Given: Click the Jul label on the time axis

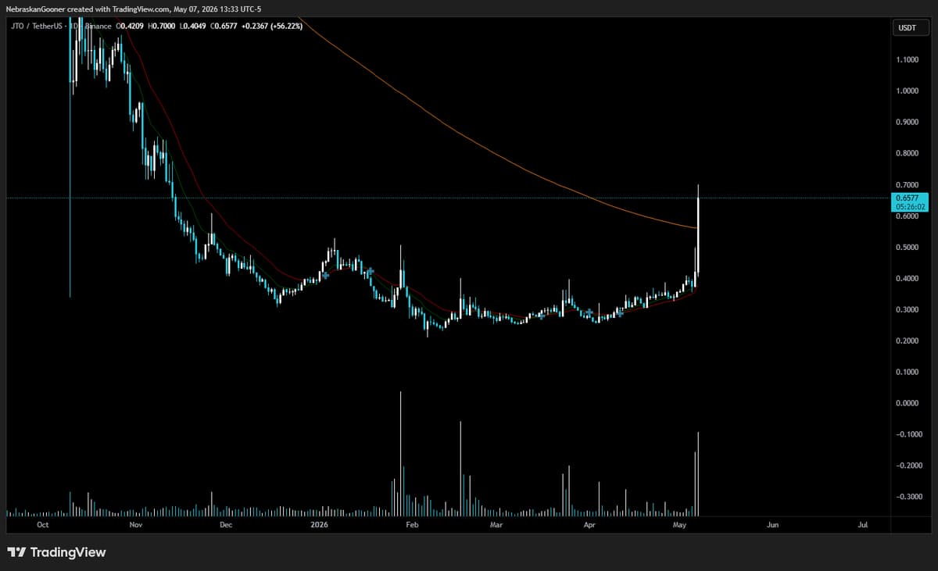Looking at the screenshot, I should point(863,526).
